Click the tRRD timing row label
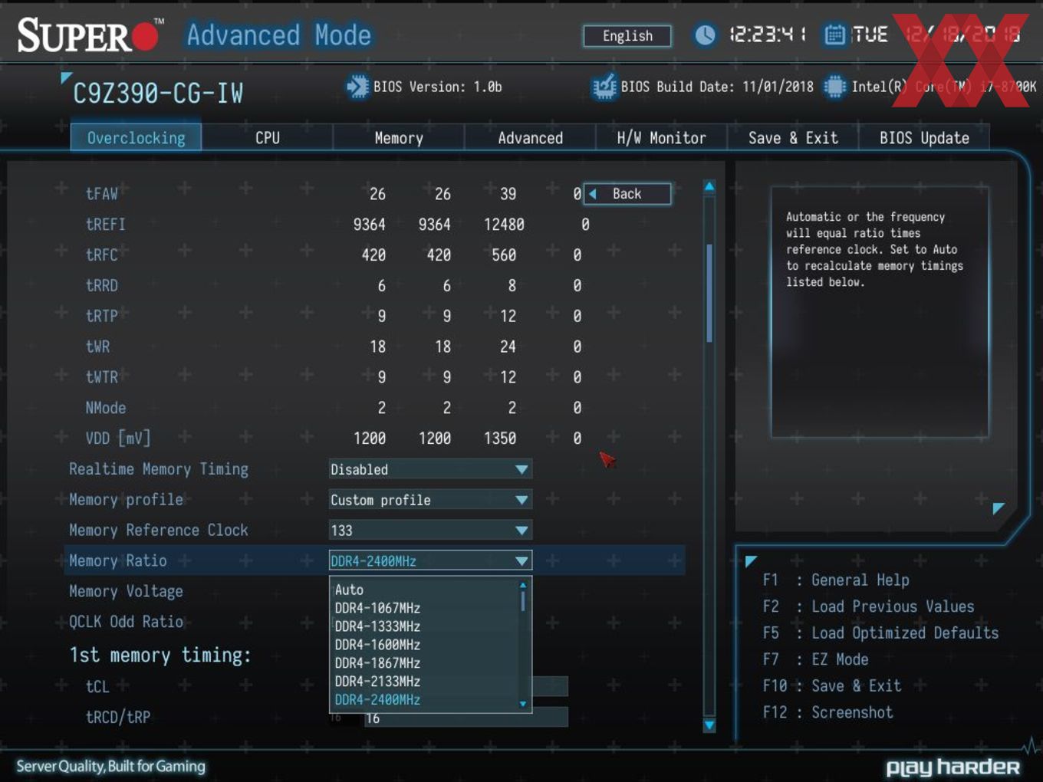Image resolution: width=1043 pixels, height=782 pixels. click(102, 285)
